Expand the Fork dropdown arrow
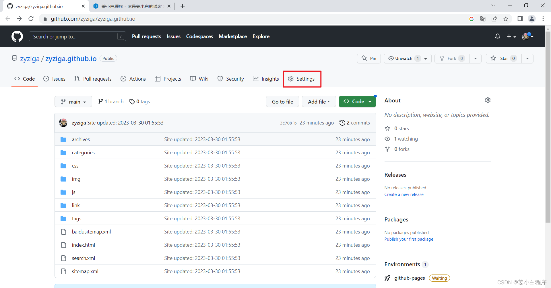 [x=476, y=59]
